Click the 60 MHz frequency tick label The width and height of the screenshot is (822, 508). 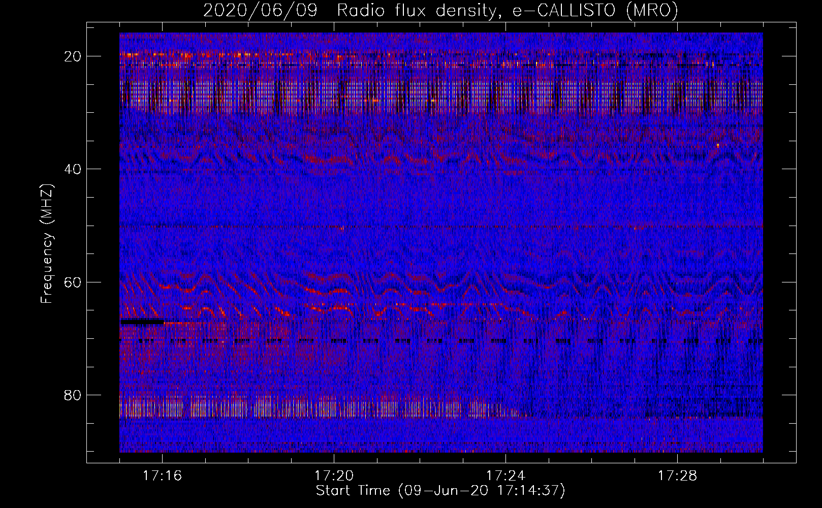point(73,282)
